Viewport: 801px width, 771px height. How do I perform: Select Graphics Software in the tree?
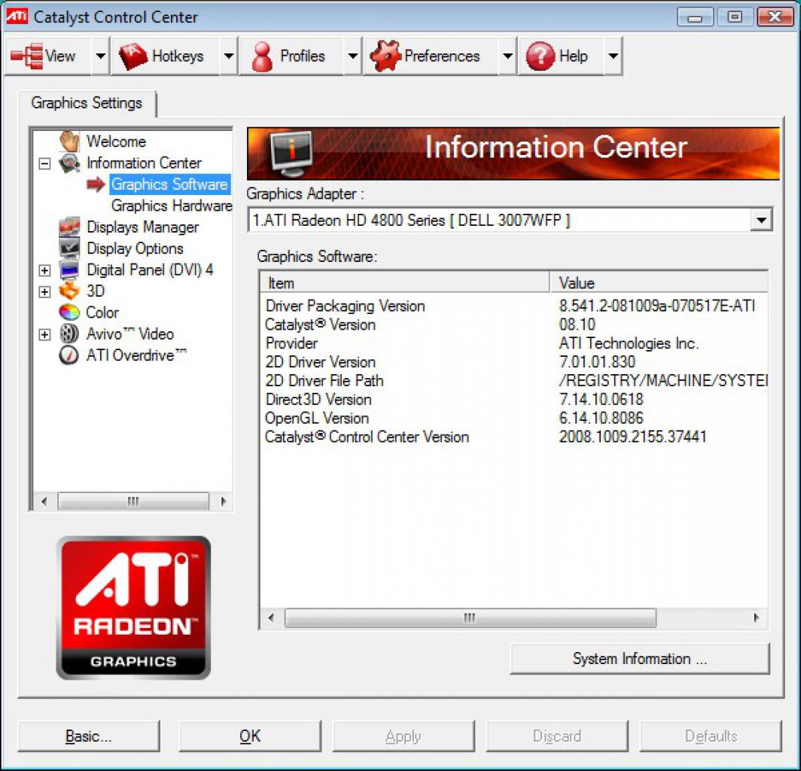coord(169,184)
